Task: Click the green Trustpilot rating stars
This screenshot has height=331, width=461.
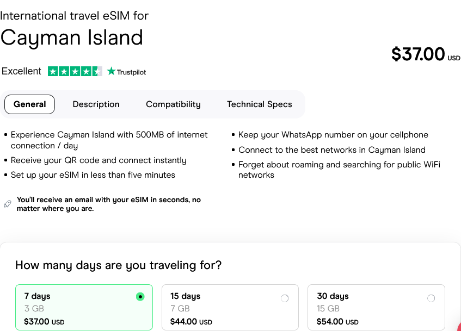Action: [75, 71]
